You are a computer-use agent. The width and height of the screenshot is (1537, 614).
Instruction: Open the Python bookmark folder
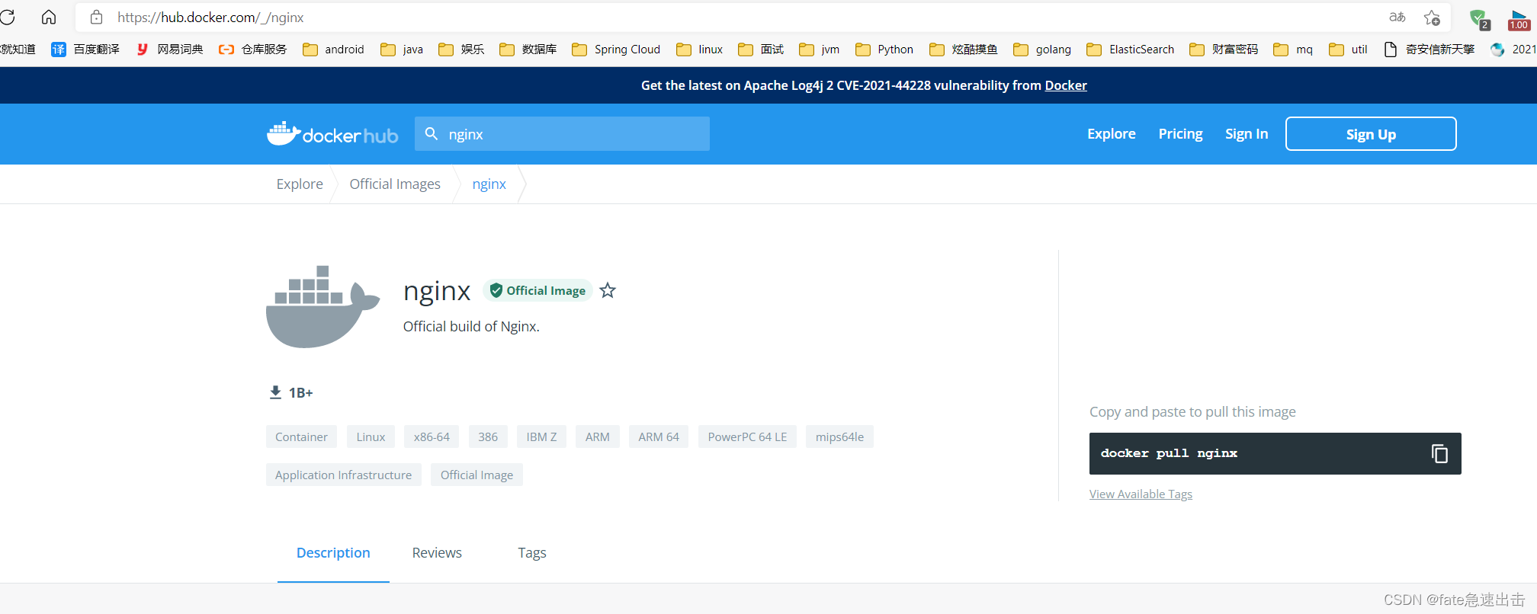tap(884, 50)
